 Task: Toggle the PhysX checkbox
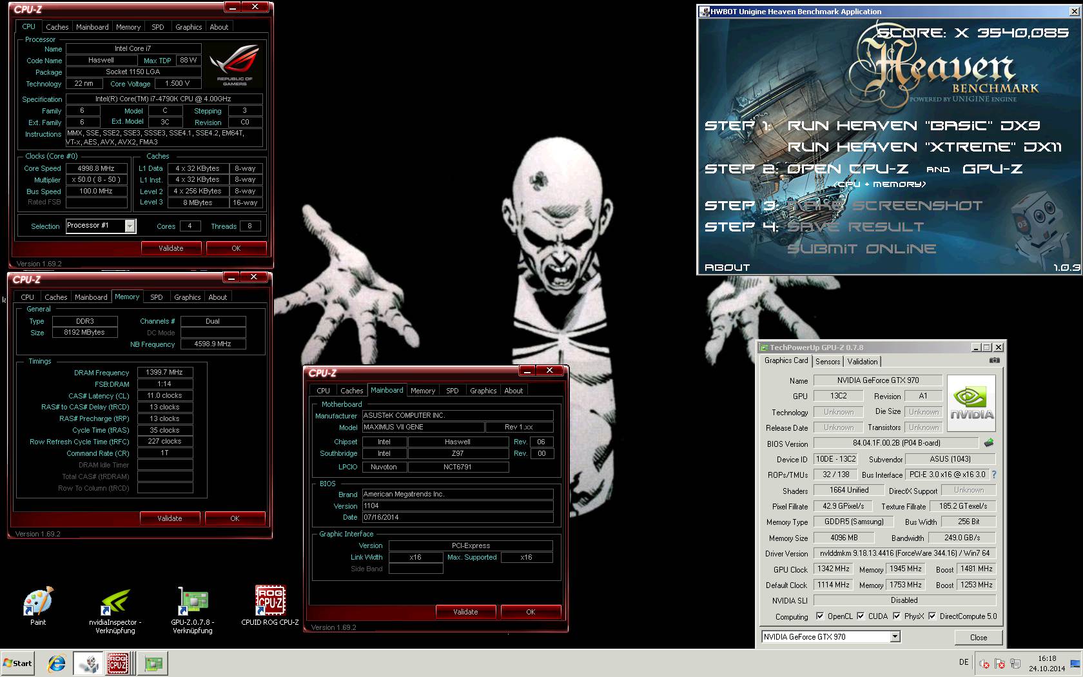click(x=897, y=616)
